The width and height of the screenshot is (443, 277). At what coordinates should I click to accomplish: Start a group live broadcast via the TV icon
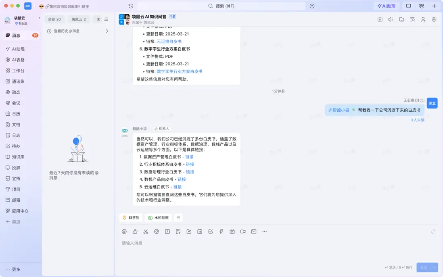(380, 19)
